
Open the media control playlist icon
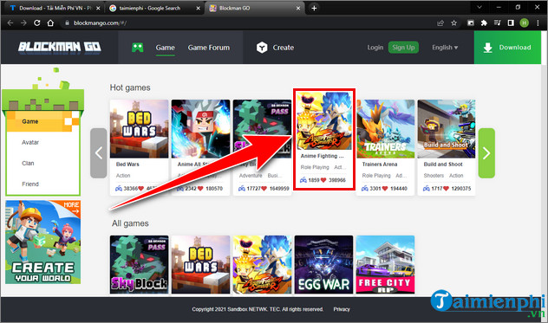(x=498, y=23)
